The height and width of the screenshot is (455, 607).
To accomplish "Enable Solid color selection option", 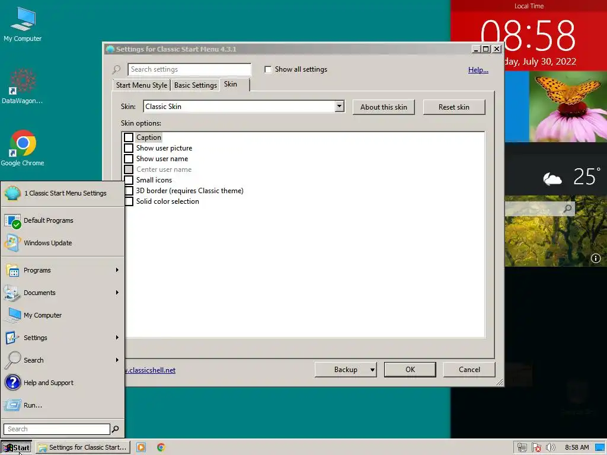I will point(129,201).
